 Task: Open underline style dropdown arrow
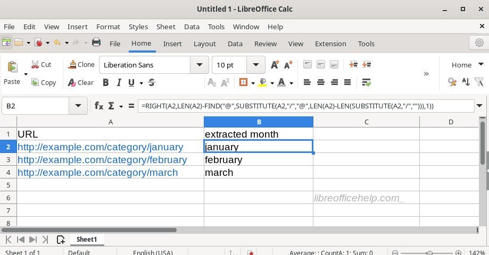pyautogui.click(x=142, y=83)
